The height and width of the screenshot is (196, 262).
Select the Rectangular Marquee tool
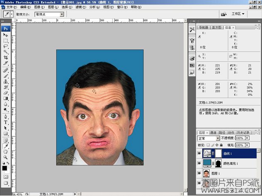[x=5, y=41]
